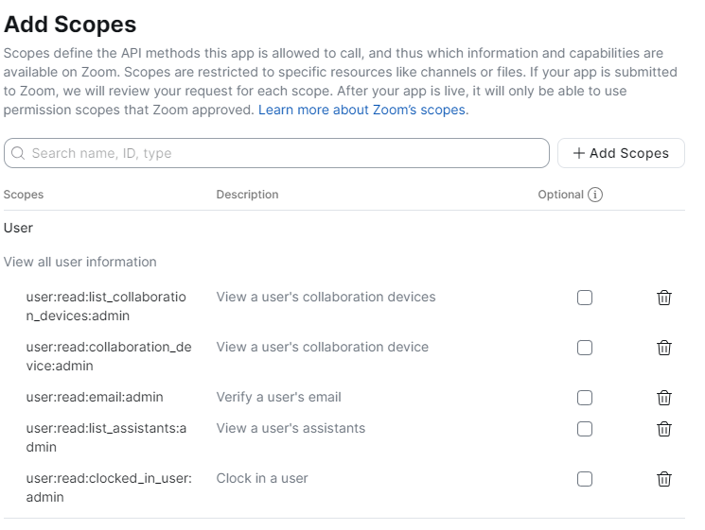Mark 'View a user's collaboration device' as optional
This screenshot has height=530, width=705.
[585, 348]
